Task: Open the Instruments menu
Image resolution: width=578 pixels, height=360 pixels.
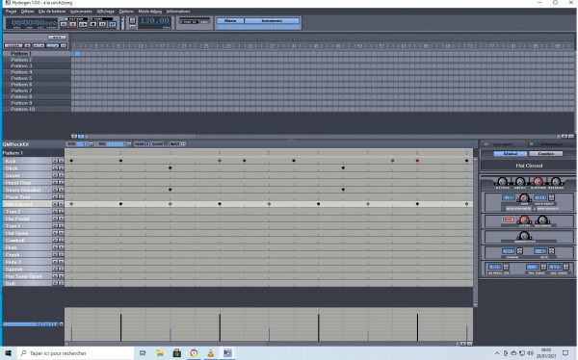Action: pyautogui.click(x=81, y=12)
